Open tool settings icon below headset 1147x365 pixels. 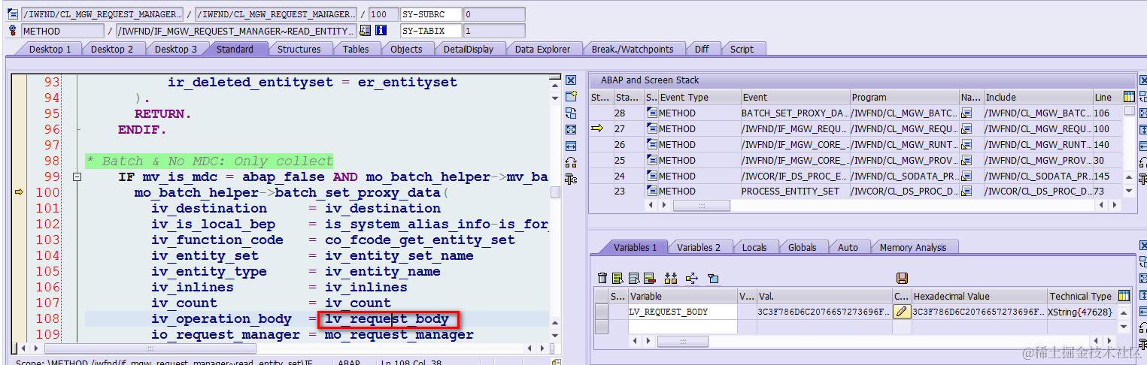point(570,179)
